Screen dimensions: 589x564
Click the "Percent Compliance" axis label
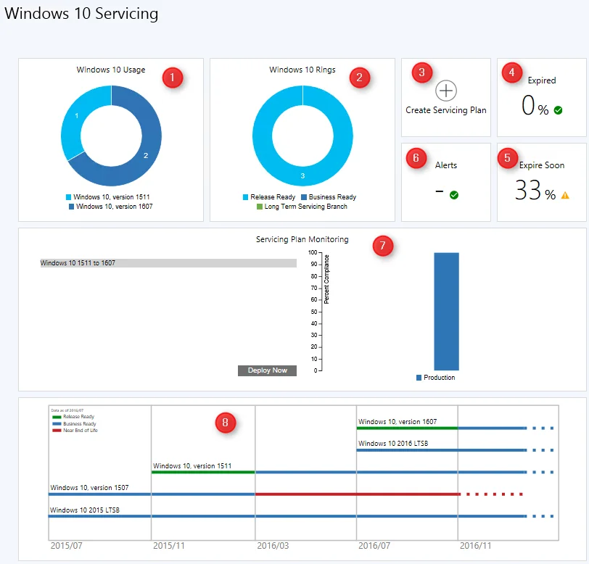(326, 279)
